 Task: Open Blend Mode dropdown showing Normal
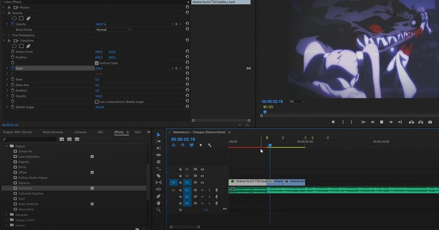113,30
